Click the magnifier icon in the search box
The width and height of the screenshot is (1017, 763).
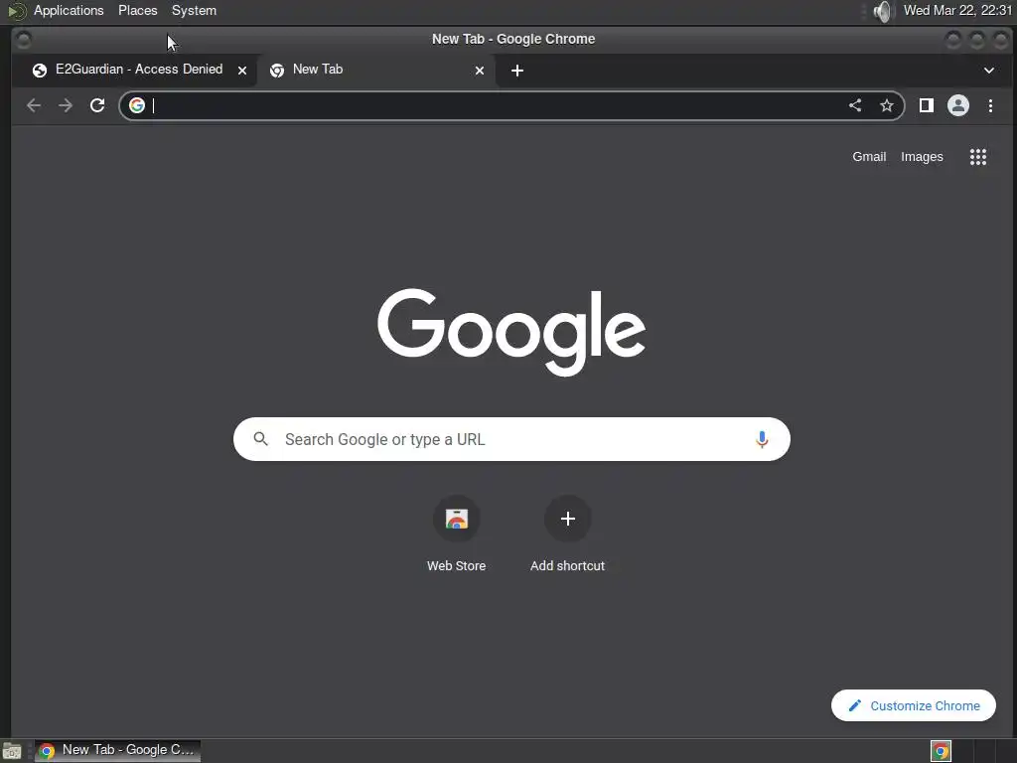(261, 439)
